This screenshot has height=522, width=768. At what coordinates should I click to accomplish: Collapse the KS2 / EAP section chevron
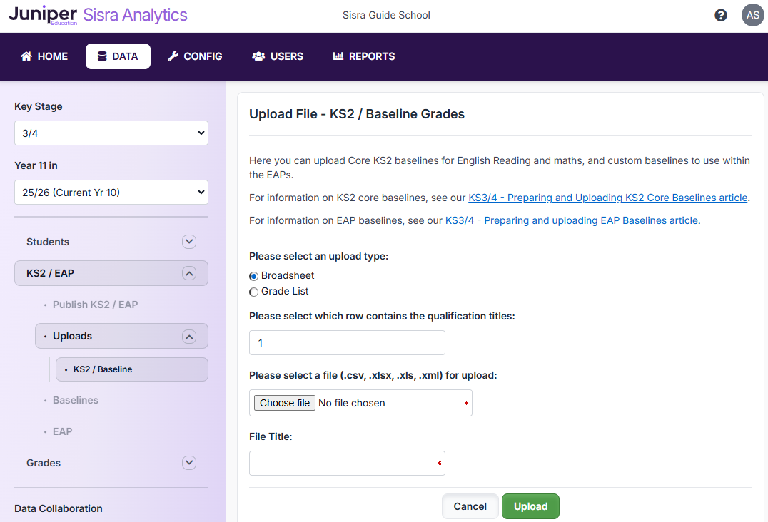pos(189,273)
